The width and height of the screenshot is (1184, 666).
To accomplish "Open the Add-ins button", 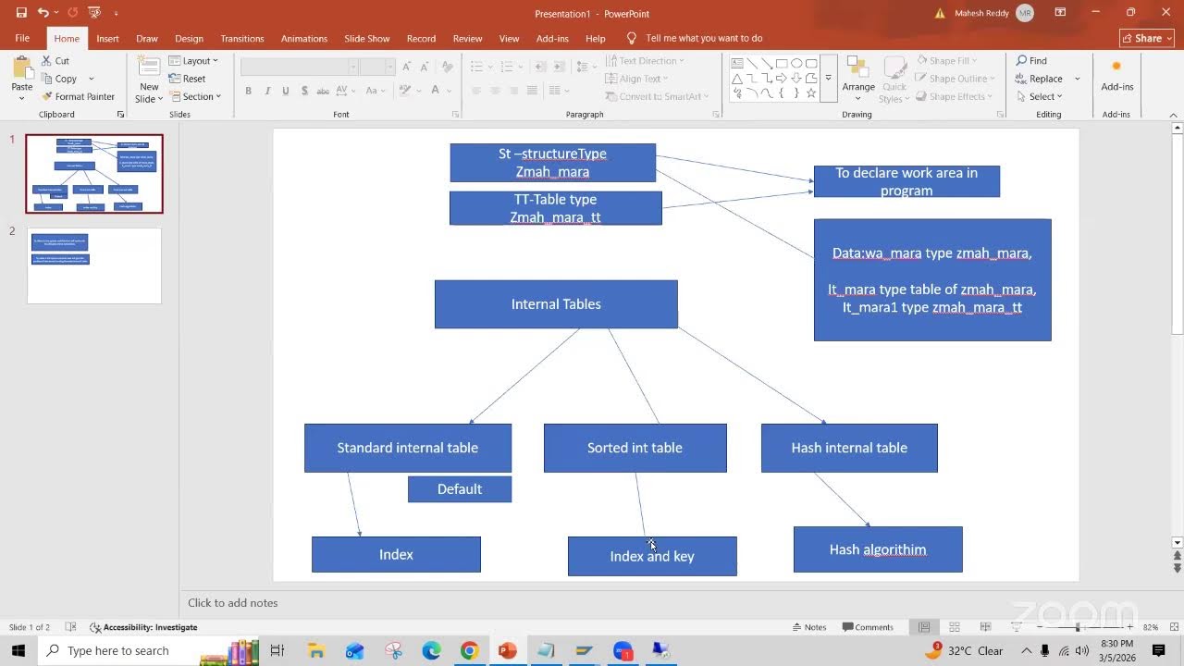I will (1116, 76).
